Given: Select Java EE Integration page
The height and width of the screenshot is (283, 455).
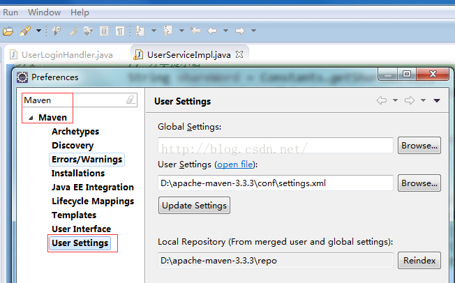Looking at the screenshot, I should 93,187.
